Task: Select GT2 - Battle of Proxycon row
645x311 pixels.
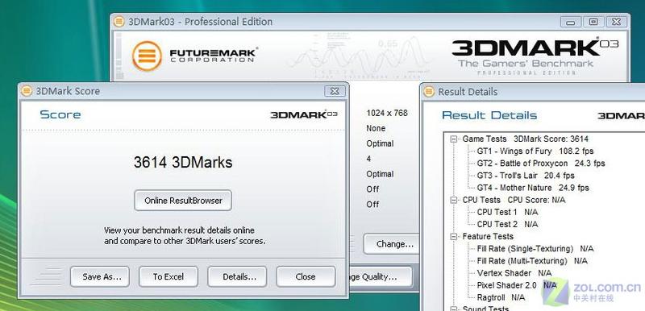Action: coord(541,163)
